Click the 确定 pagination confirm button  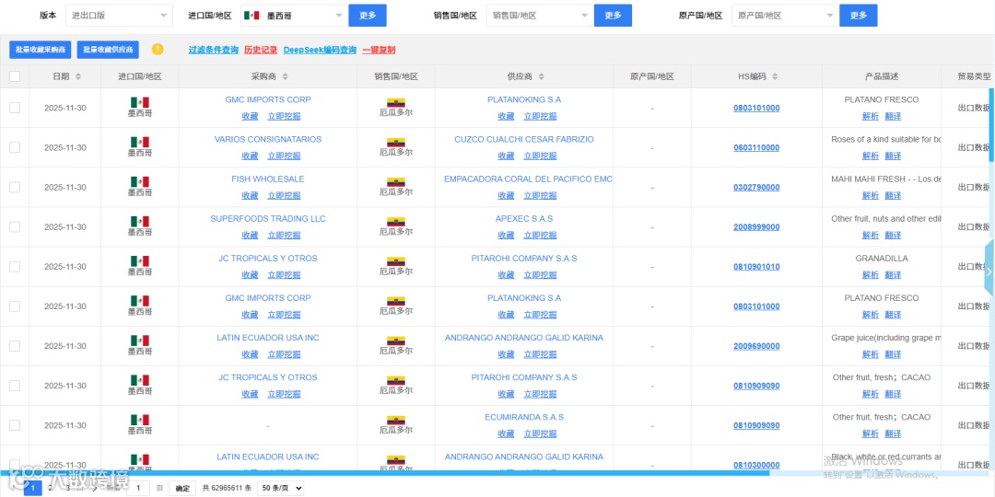click(182, 488)
